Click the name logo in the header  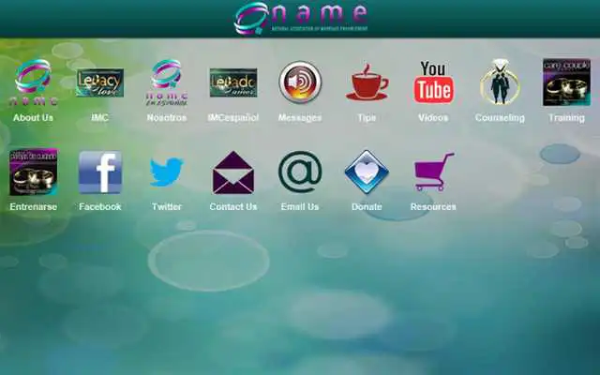(x=301, y=19)
